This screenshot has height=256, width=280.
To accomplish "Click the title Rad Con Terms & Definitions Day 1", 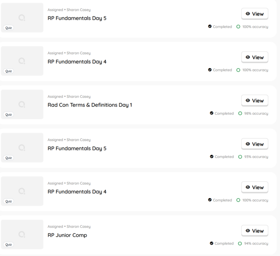I will (90, 105).
